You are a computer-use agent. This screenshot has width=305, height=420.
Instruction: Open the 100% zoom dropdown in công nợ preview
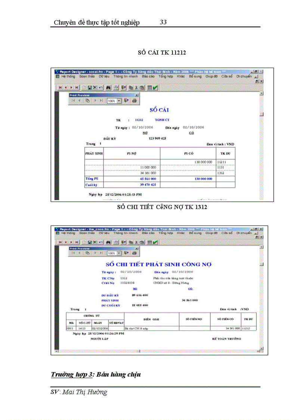click(119, 253)
